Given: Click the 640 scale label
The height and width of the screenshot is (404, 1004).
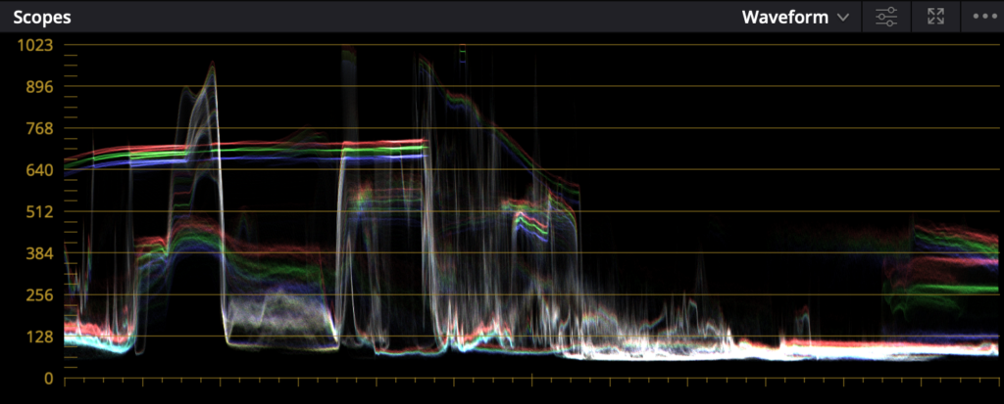Looking at the screenshot, I should [39, 170].
